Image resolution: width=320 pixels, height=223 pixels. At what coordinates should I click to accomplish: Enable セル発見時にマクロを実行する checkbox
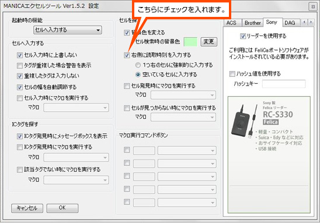127,86
